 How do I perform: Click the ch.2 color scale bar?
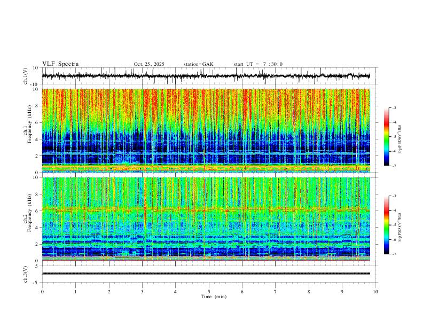(386, 225)
